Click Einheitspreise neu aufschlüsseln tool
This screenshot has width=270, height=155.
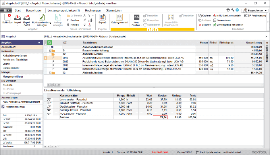(228, 25)
